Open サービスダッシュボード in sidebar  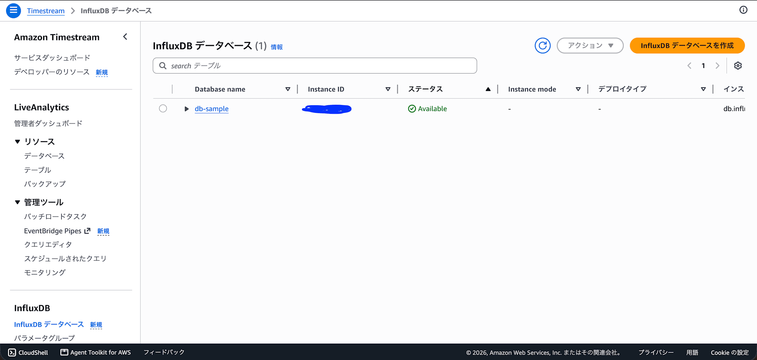click(52, 58)
